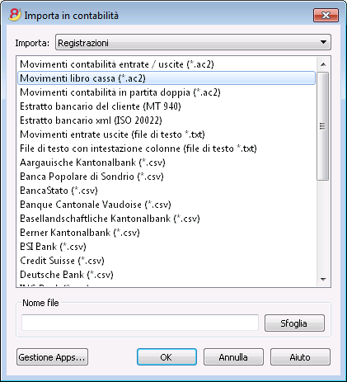Viewport: 347px width, 382px height.
Task: Click the Aiuto help button
Action: 300,357
